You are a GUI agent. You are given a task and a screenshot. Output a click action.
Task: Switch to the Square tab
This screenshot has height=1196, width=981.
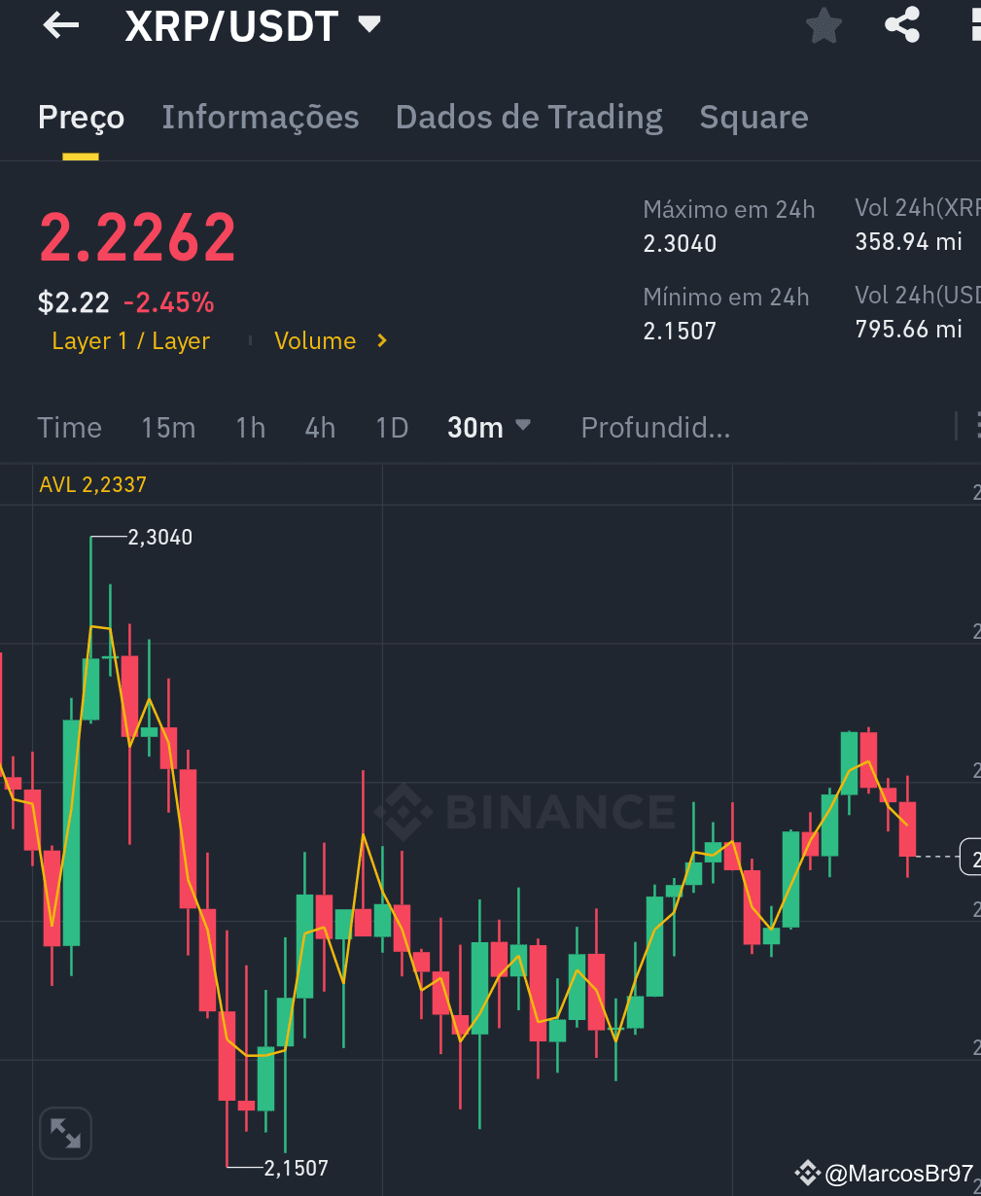753,118
